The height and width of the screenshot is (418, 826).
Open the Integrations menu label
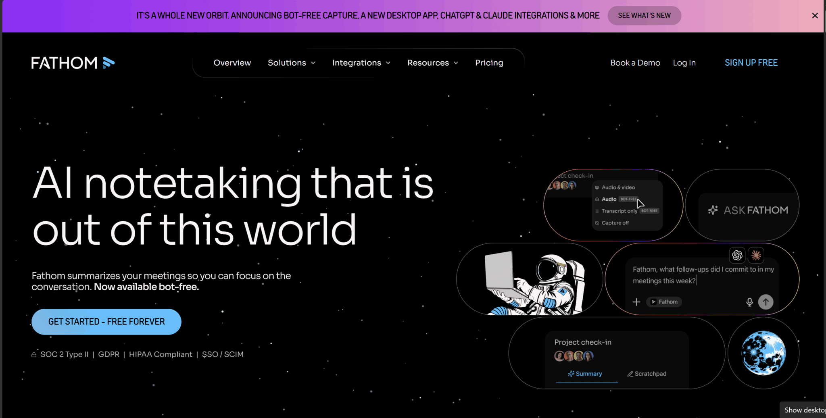click(x=357, y=62)
